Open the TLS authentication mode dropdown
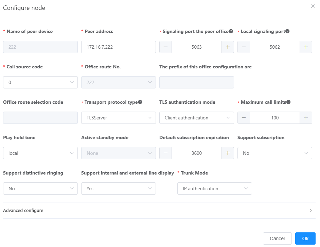The height and width of the screenshot is (247, 320). tap(197, 118)
